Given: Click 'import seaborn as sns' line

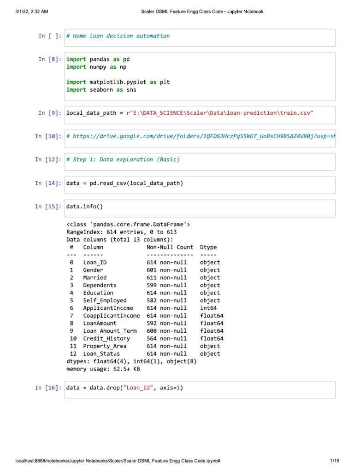Looking at the screenshot, I should (x=101, y=90).
